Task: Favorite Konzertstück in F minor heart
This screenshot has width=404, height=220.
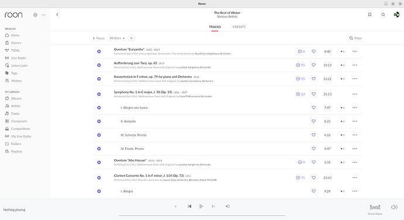Action: [x=314, y=78]
